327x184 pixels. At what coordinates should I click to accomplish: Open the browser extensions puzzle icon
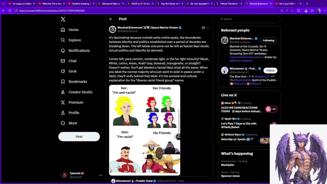[x=298, y=11]
